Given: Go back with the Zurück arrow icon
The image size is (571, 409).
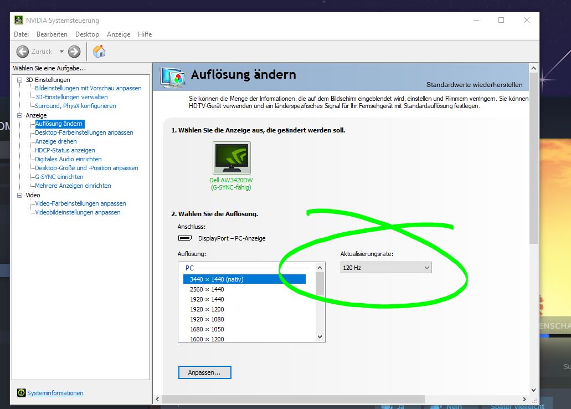Looking at the screenshot, I should (23, 52).
